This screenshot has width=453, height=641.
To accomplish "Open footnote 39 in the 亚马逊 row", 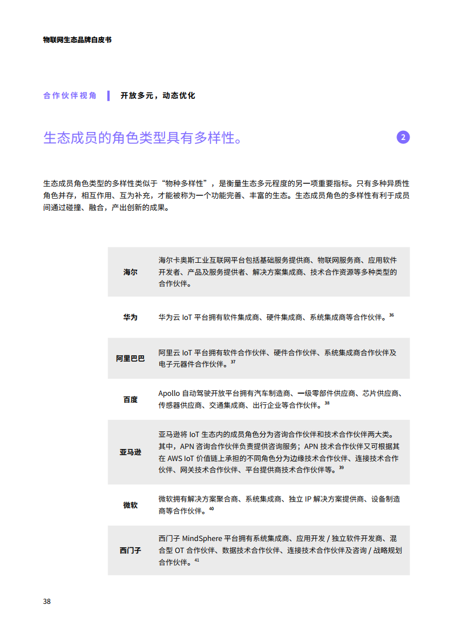I will (x=341, y=468).
